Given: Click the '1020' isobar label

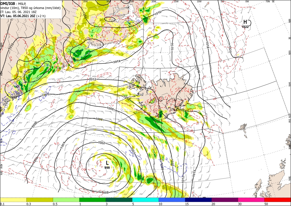Looking at the screenshot, I should [230, 49].
